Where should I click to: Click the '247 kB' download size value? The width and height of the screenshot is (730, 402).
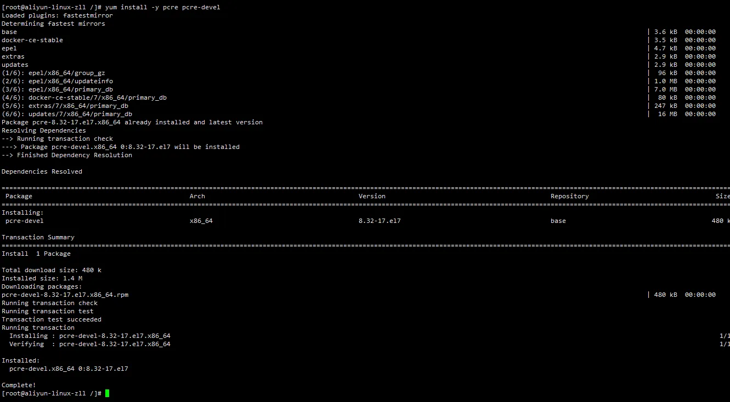tap(665, 106)
